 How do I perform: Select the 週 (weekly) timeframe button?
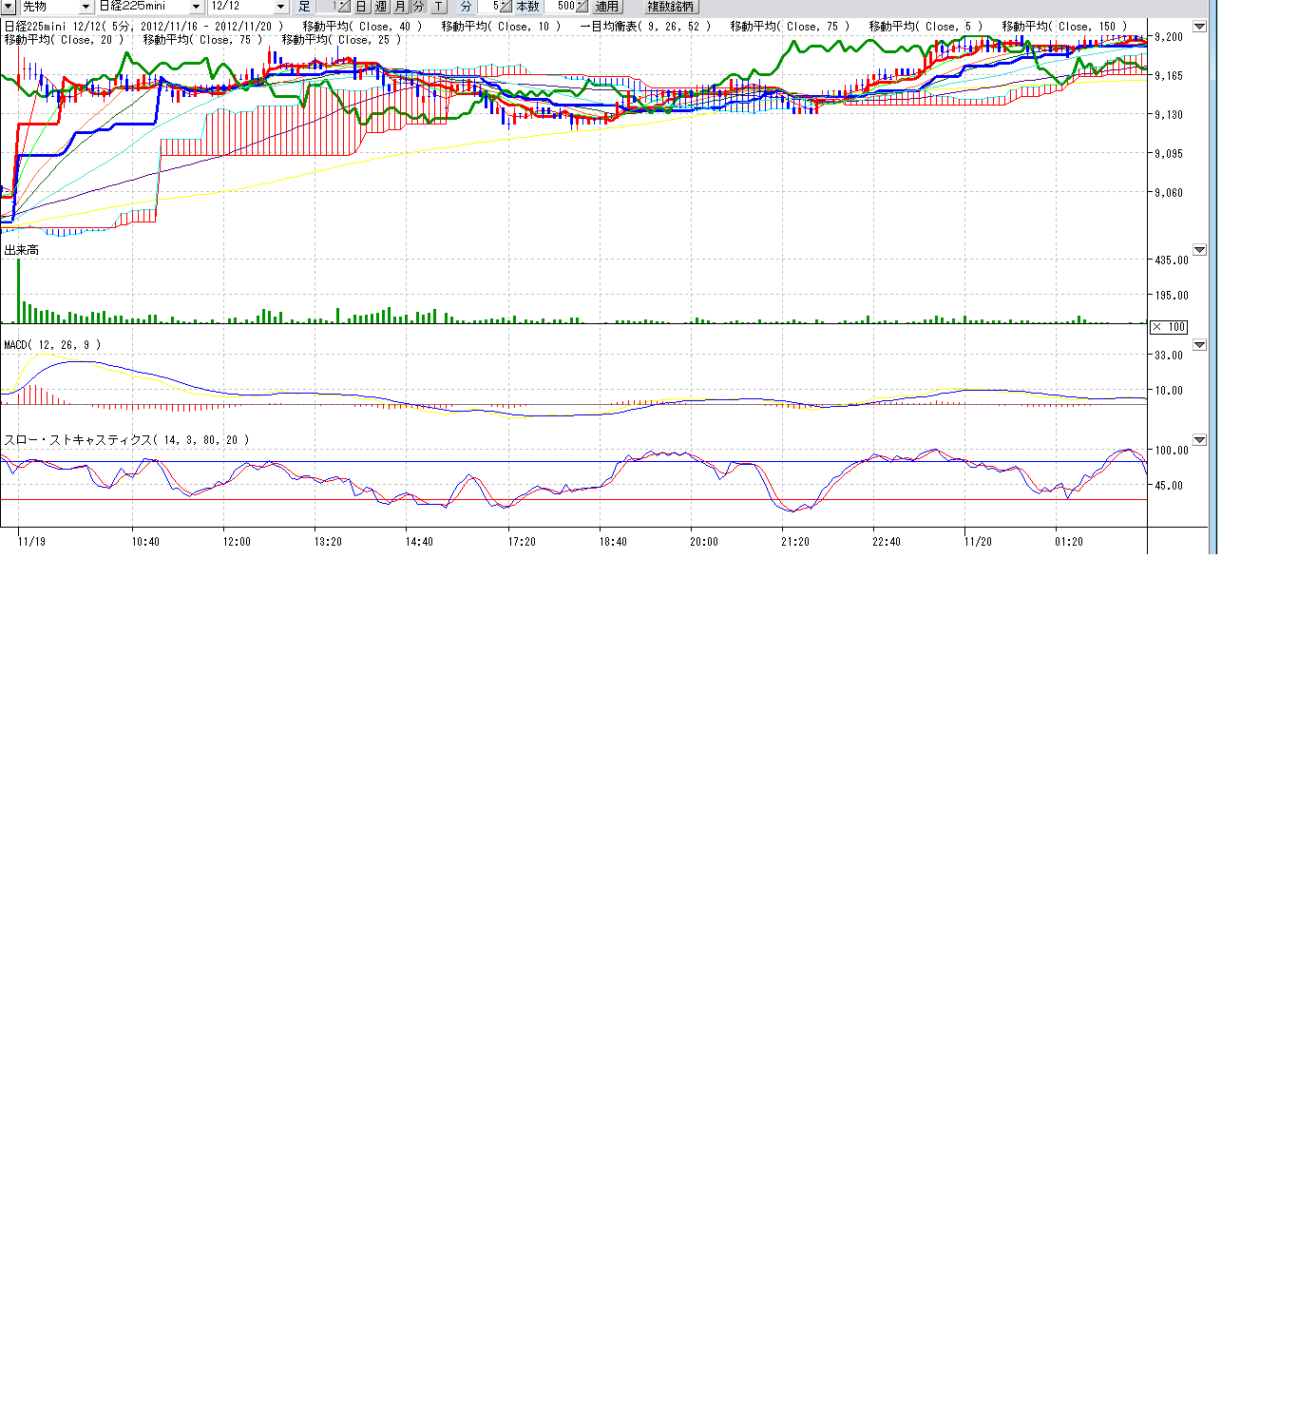(x=381, y=7)
